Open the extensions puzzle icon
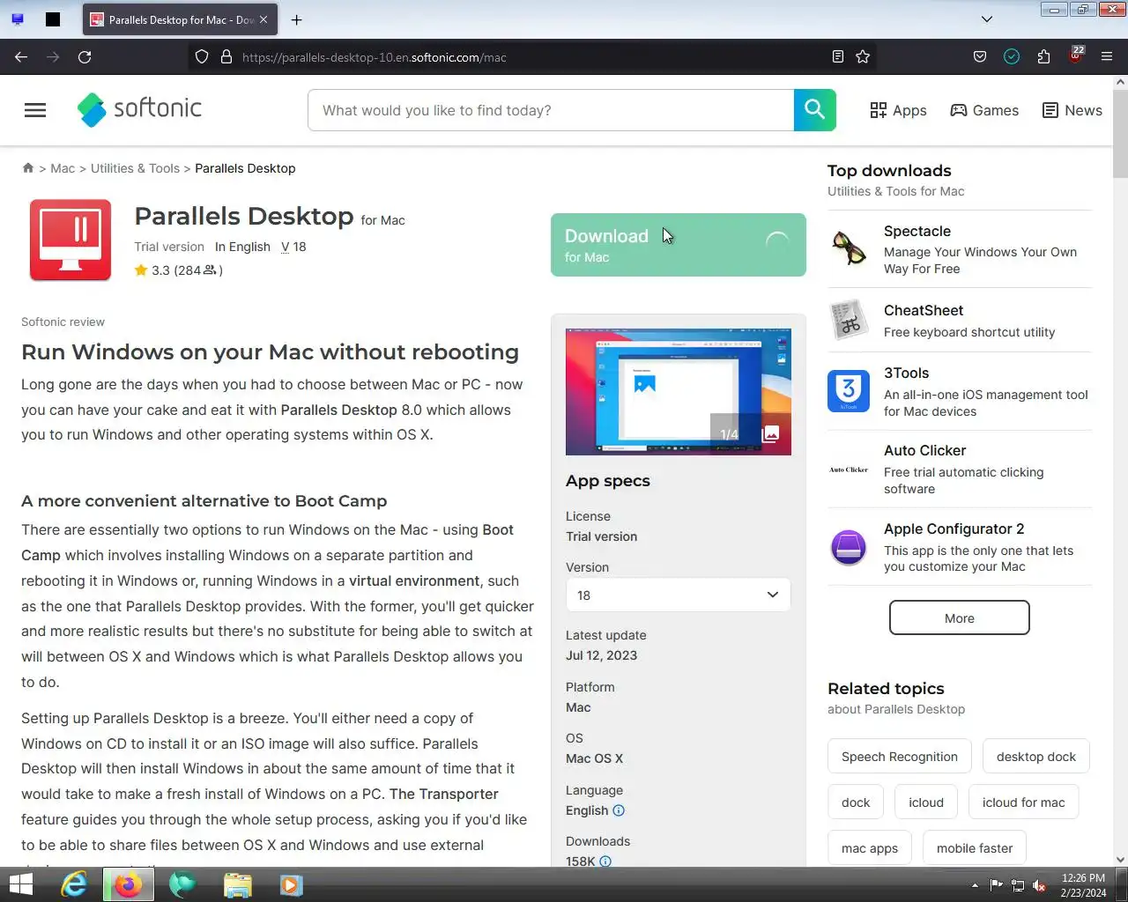 pos(1043,56)
